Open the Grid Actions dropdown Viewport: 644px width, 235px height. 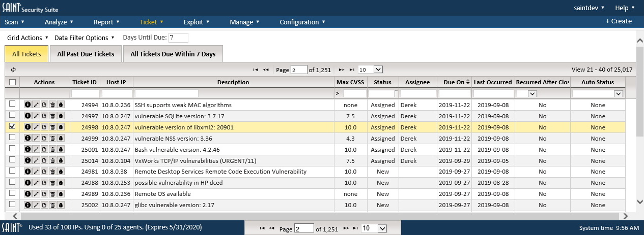(x=27, y=38)
